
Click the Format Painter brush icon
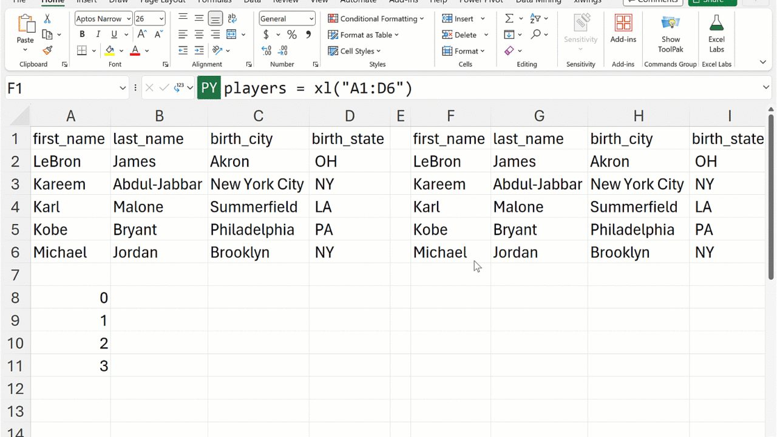coord(47,51)
